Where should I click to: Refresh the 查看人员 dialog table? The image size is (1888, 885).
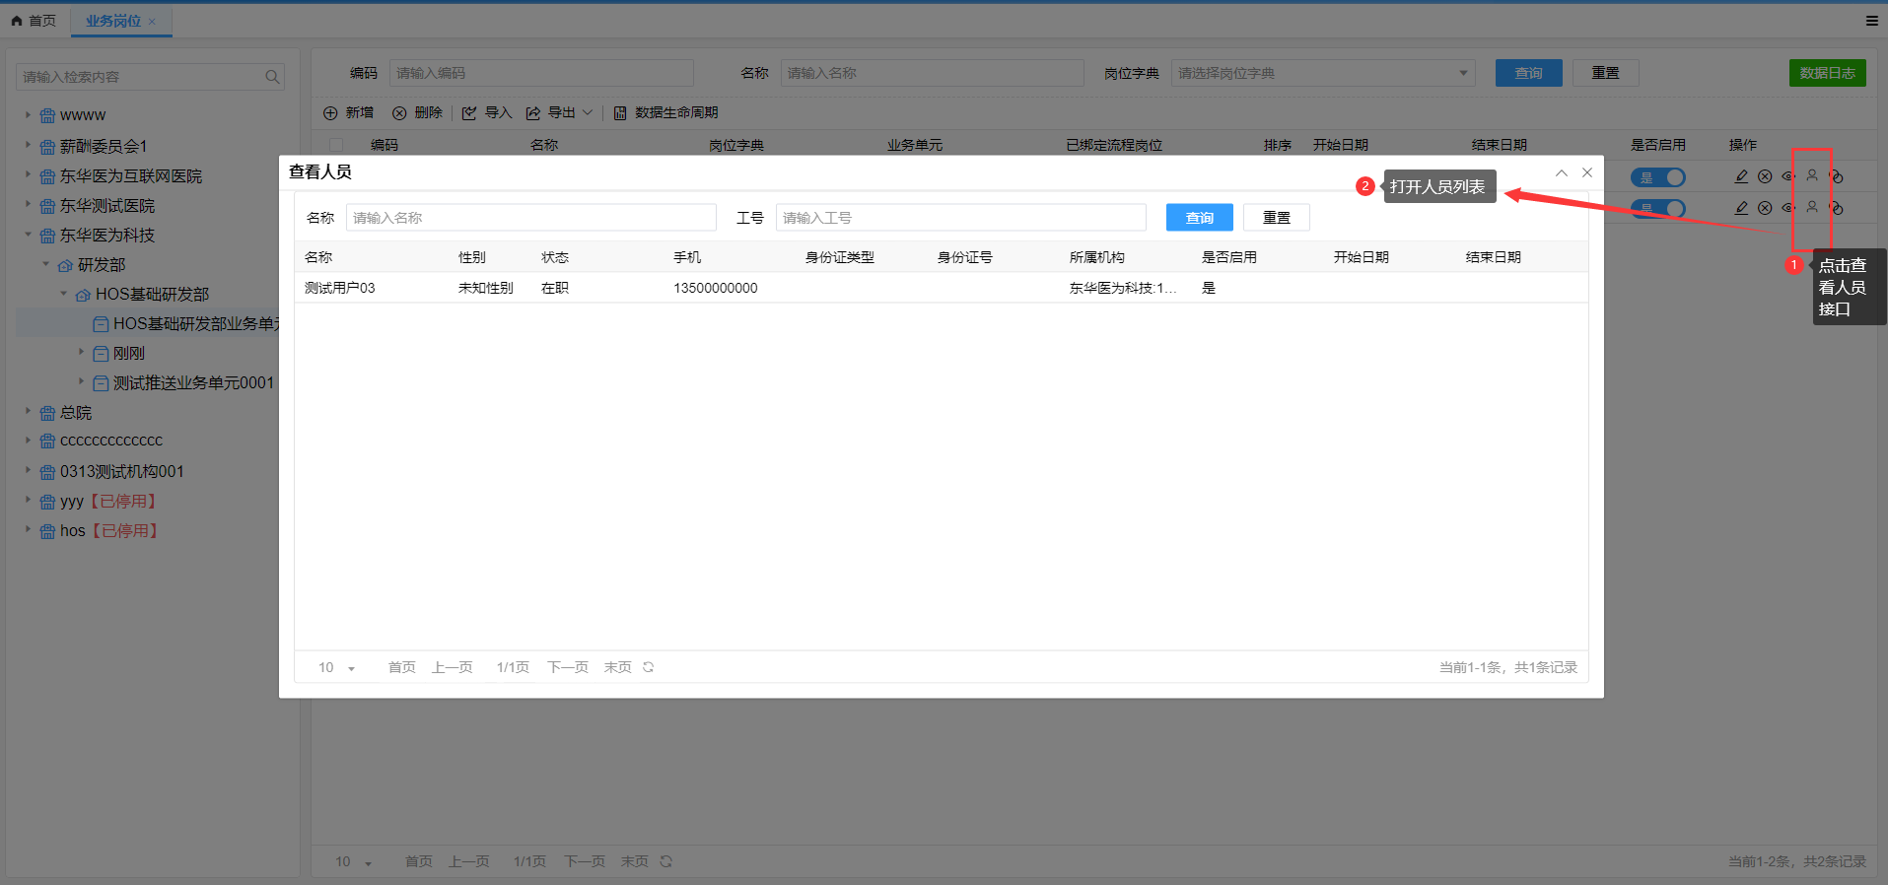point(648,667)
